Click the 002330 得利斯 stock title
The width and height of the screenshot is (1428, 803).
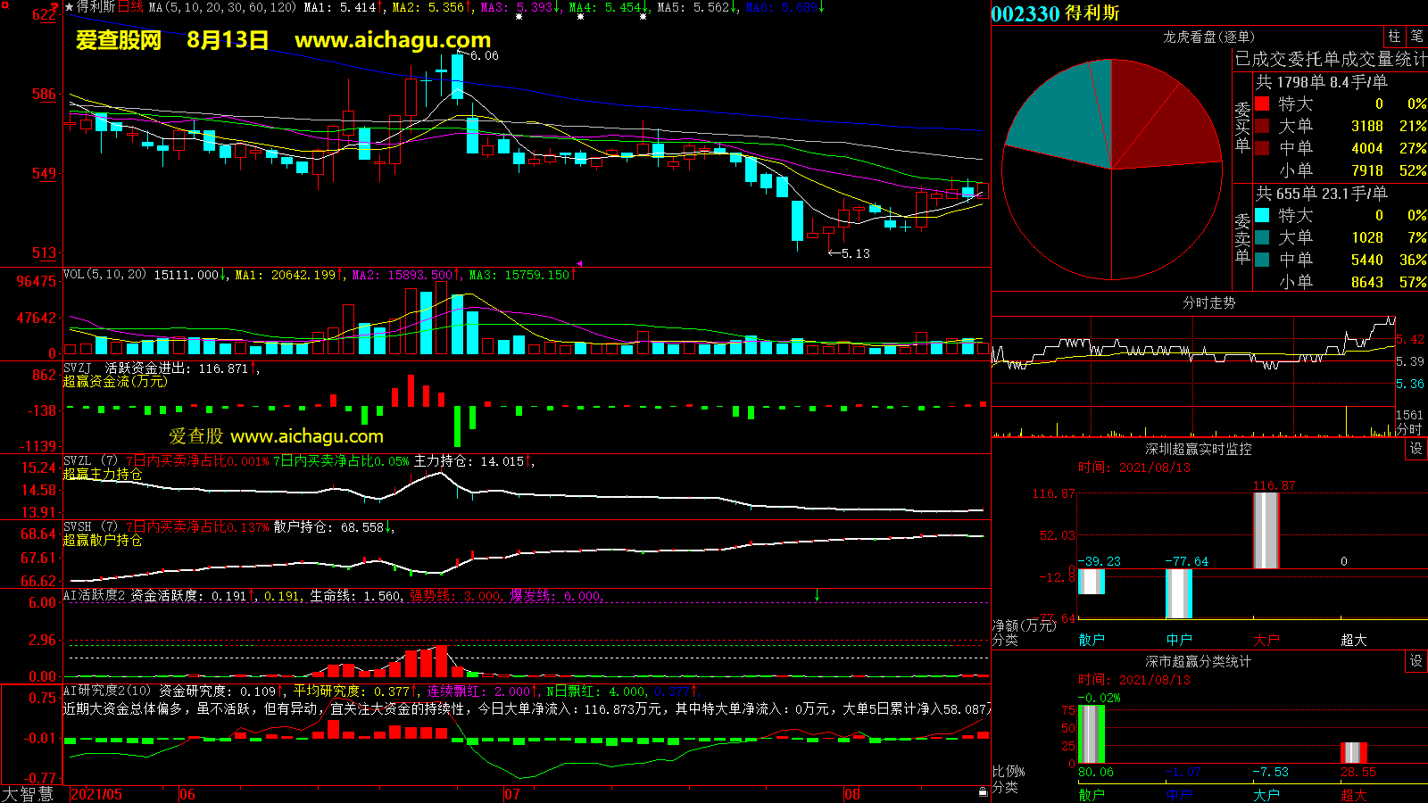(1055, 13)
